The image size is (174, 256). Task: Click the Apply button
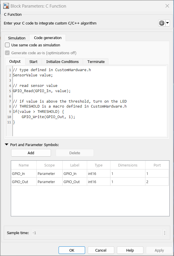(x=159, y=250)
